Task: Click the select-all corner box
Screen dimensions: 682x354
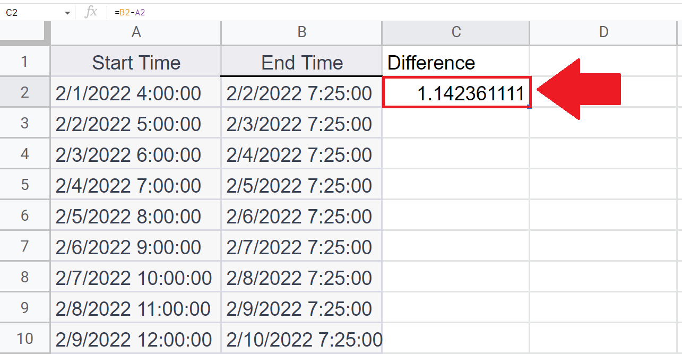Action: pos(25,32)
